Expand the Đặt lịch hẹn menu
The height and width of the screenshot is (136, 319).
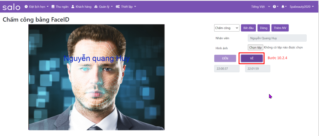(x=37, y=7)
